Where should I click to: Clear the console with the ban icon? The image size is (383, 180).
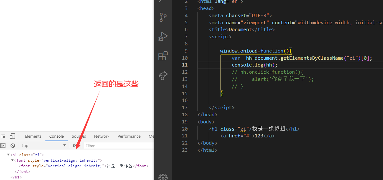pyautogui.click(x=13, y=145)
